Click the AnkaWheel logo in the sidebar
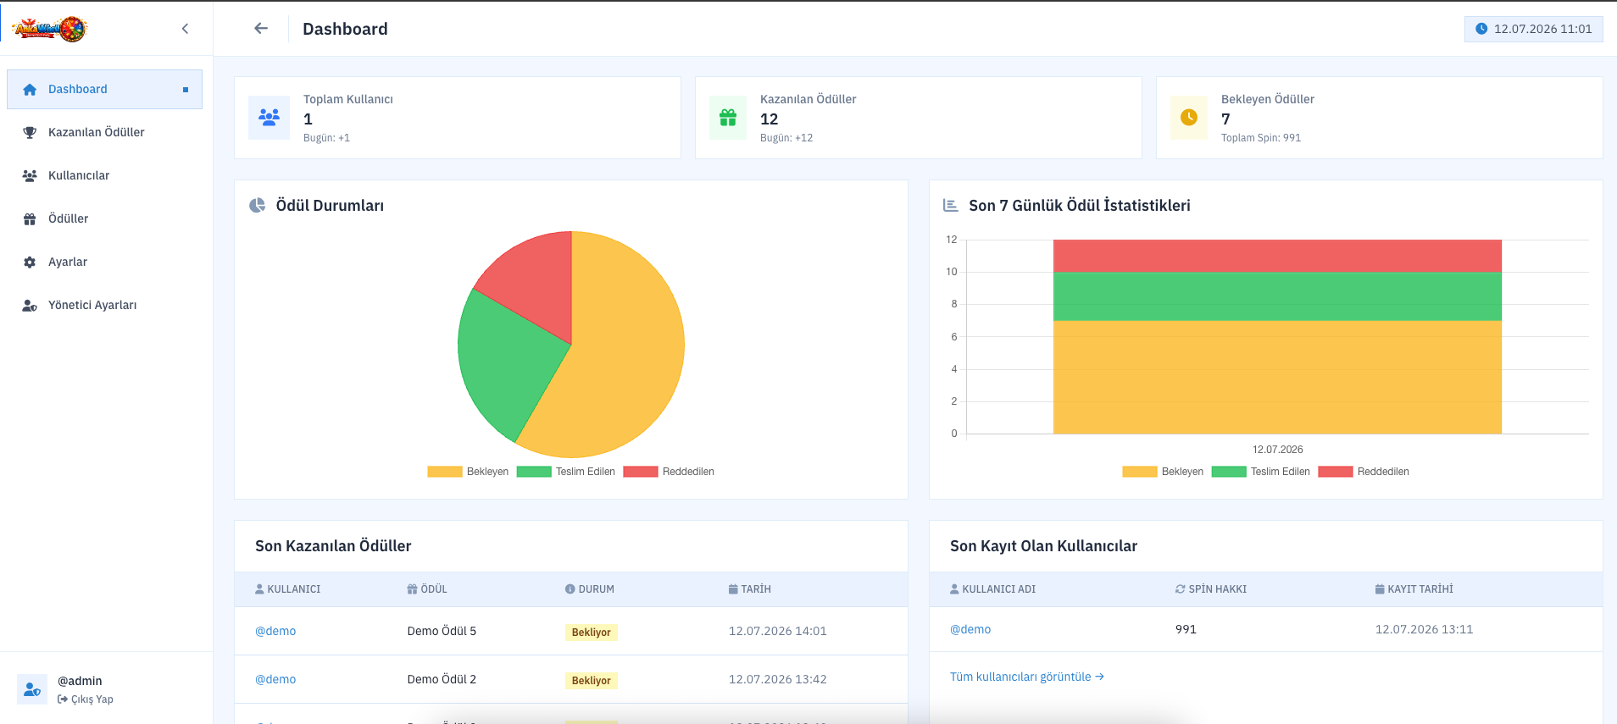 (x=49, y=29)
